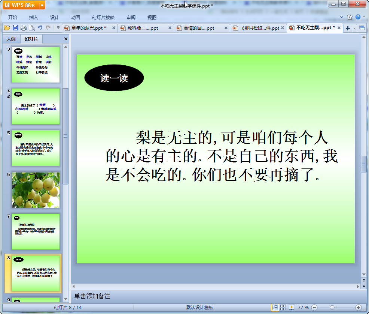Click the window arrangement icon beside tabs
The height and width of the screenshot is (314, 369).
coord(362,28)
